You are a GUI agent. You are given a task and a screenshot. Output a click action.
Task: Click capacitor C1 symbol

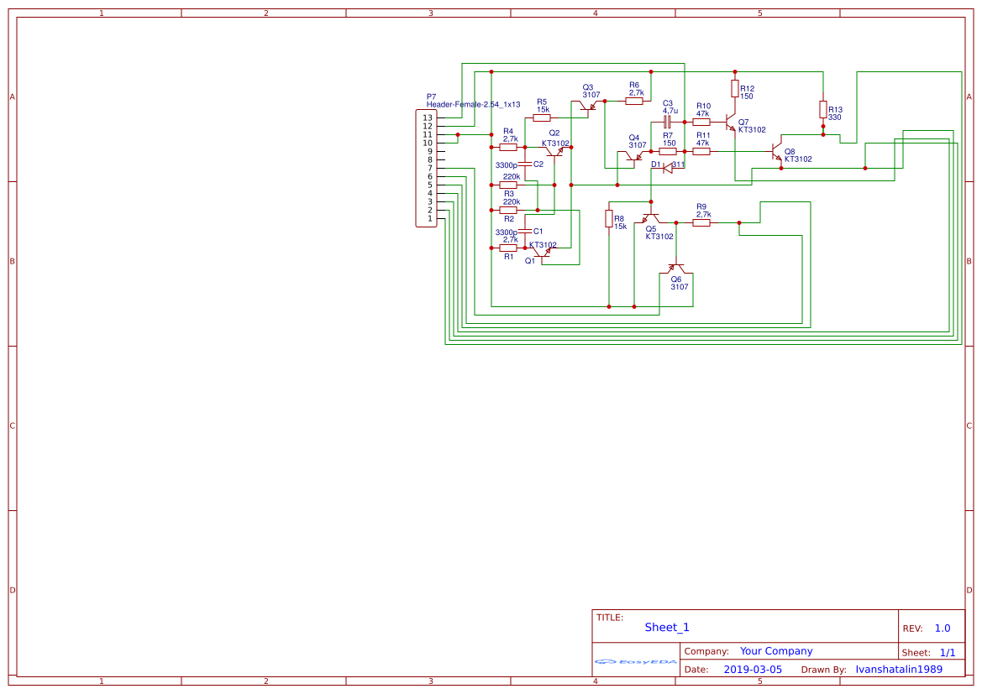tap(525, 231)
